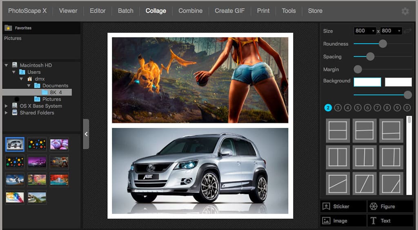Switch to the Viewer tab
This screenshot has width=418, height=230.
[x=68, y=11]
